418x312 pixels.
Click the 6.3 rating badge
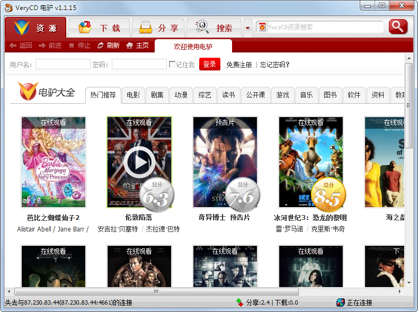click(156, 195)
